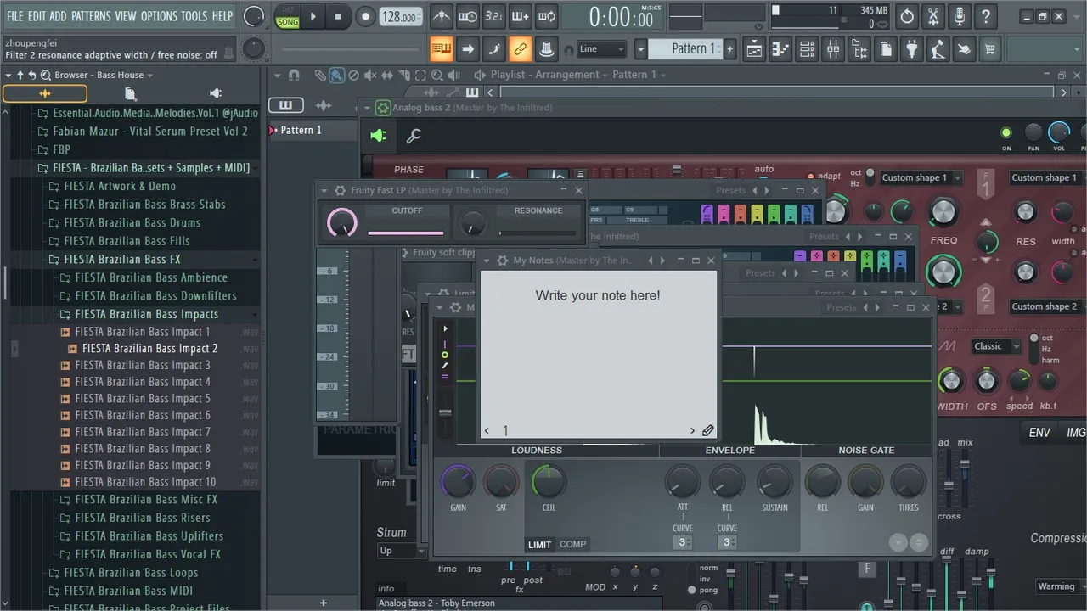Screen dimensions: 1087x611
Task: Open the TOOLS menu
Action: pyautogui.click(x=194, y=16)
